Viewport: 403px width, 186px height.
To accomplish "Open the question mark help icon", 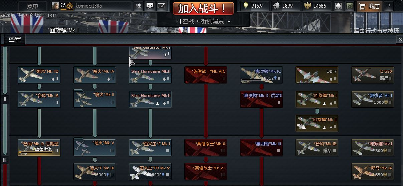I will [388, 6].
